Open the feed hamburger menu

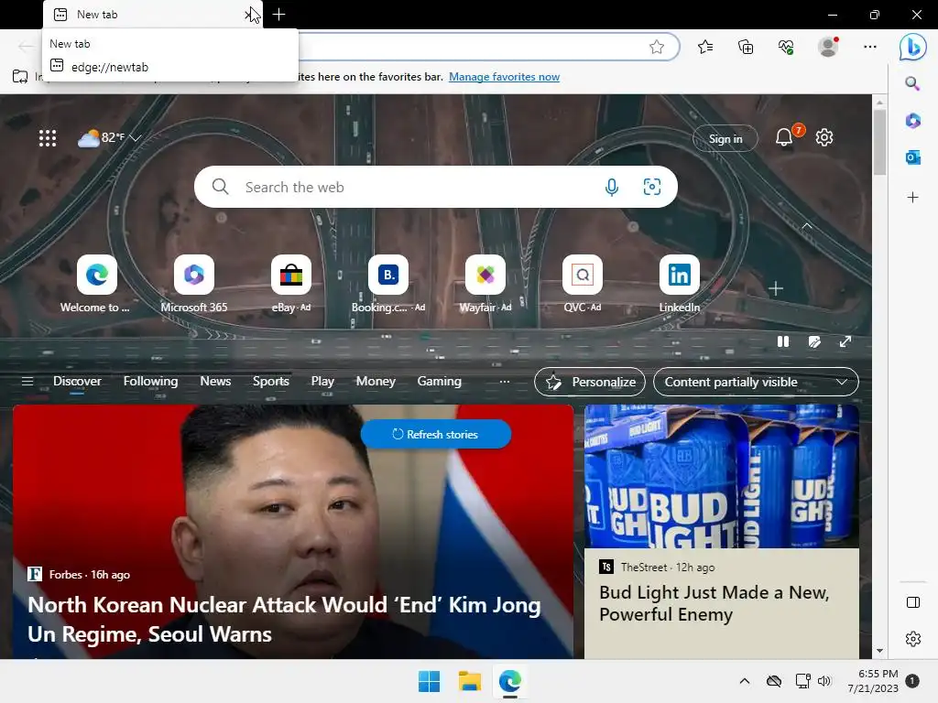point(27,382)
